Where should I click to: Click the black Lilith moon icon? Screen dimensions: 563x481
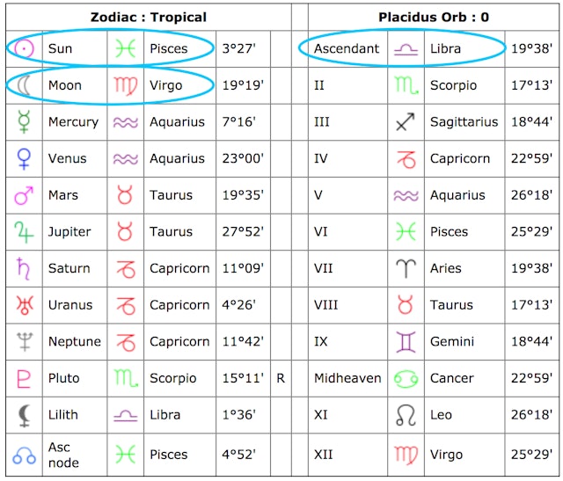tap(24, 414)
